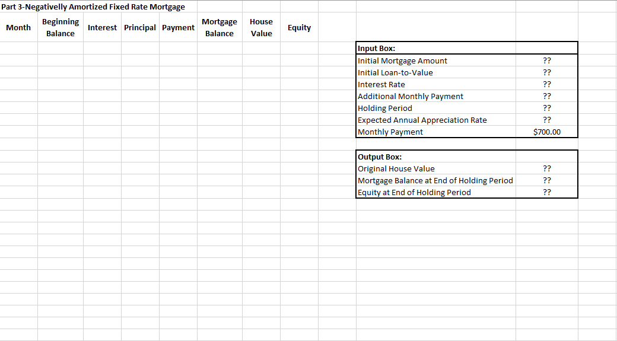The width and height of the screenshot is (617, 341).
Task: Select the Expected Annual Appreciation Rate label
Action: click(436, 120)
